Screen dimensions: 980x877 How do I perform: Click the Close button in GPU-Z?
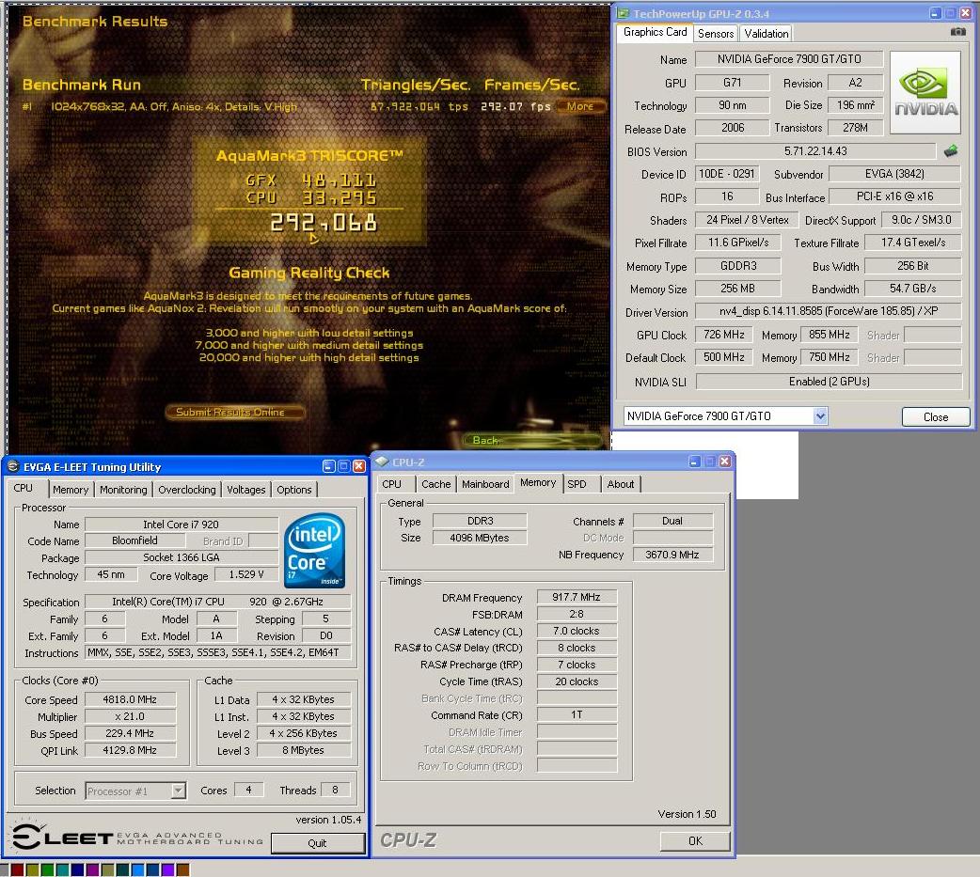point(936,416)
